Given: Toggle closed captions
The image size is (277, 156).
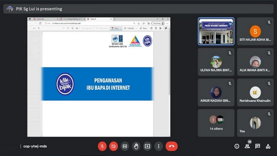Looking at the screenshot, I should 125,146.
